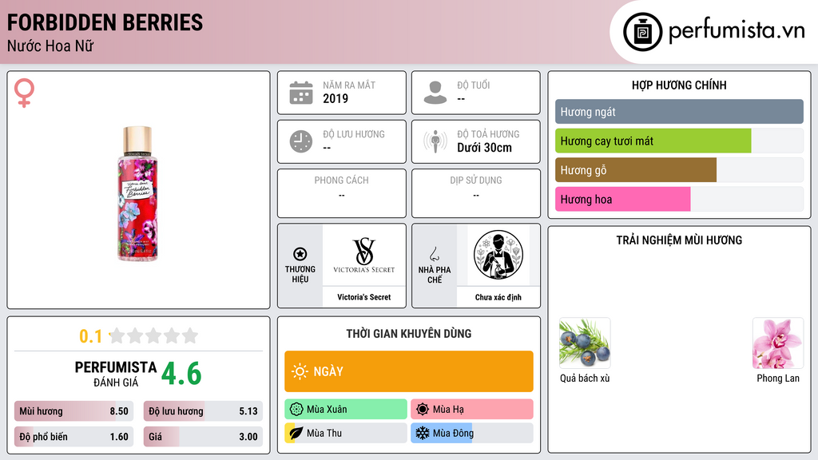Click the five-star user rating row
Screen dimensions: 818x460
coord(153,336)
